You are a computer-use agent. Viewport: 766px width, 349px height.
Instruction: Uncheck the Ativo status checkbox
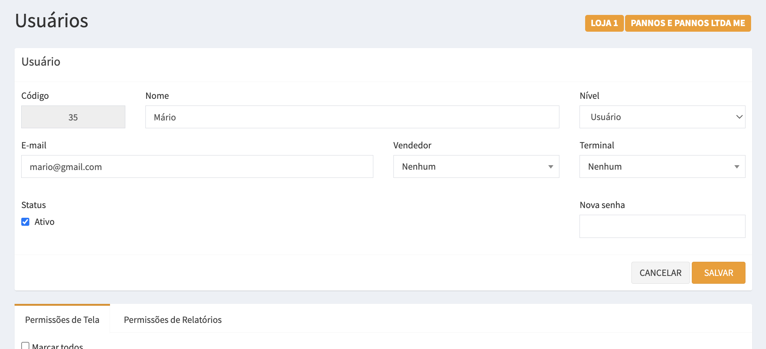(25, 222)
